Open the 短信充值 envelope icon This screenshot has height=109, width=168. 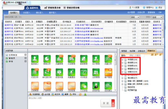pyautogui.click(x=59, y=72)
